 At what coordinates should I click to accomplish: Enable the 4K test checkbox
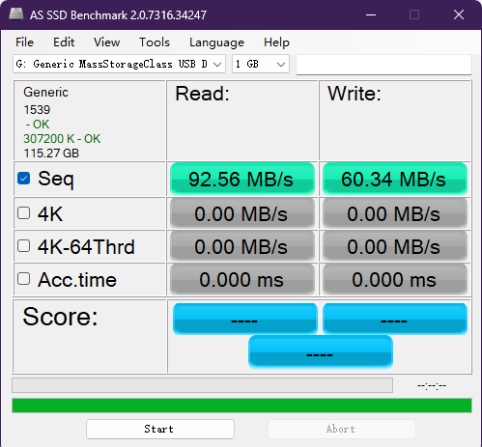coord(24,213)
